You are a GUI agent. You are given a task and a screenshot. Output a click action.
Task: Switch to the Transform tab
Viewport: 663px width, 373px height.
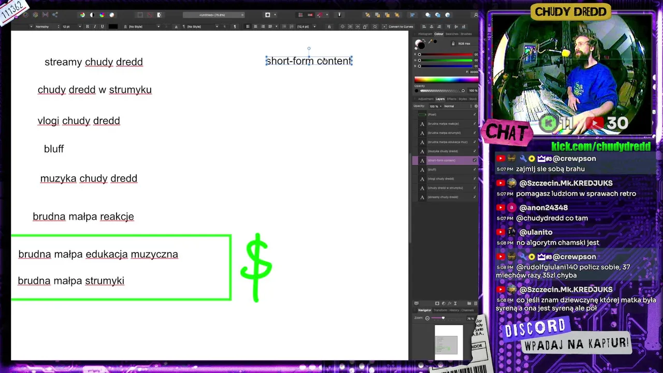coord(440,310)
